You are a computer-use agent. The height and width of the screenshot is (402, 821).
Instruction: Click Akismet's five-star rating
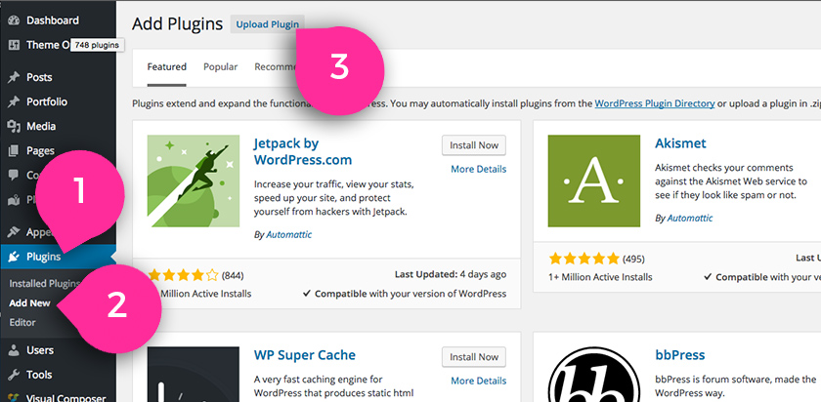coord(583,259)
